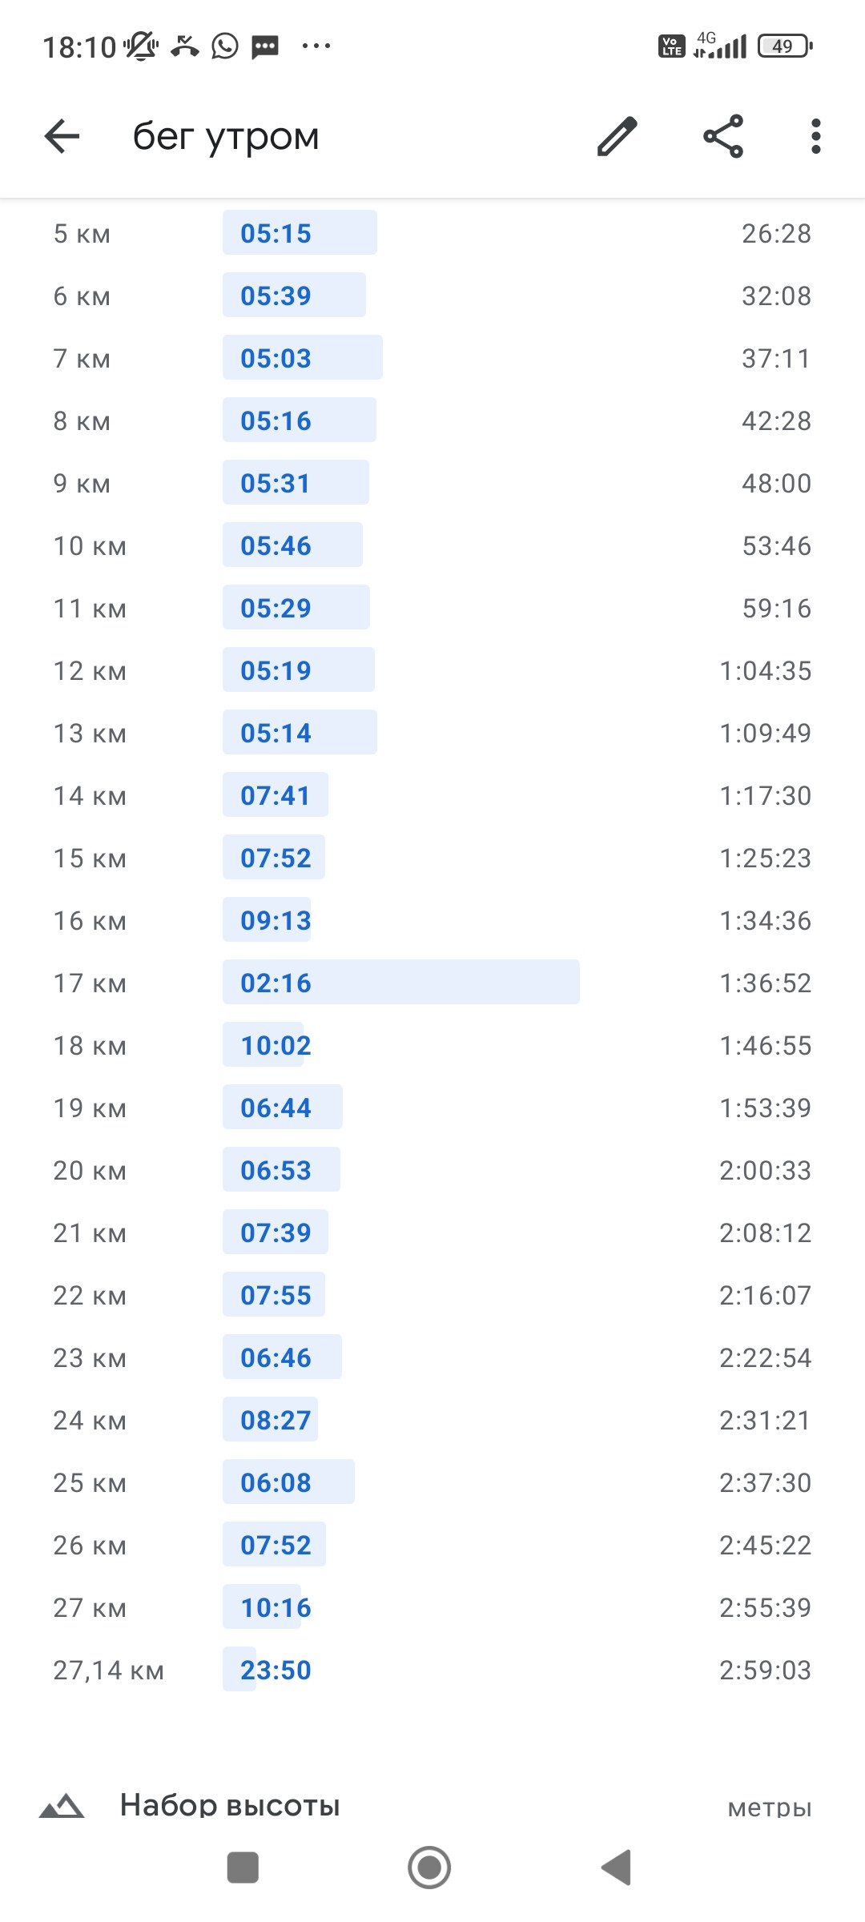Viewport: 865px width, 1922px height.
Task: Select the 18 км pace bar 10:02
Action: 263,1044
